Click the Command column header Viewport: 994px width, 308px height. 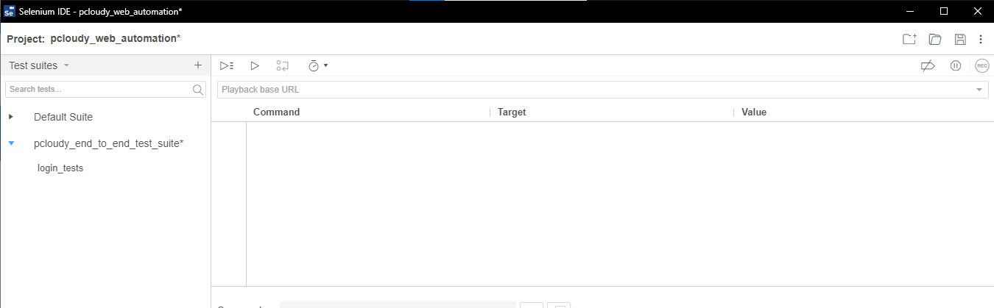click(x=276, y=112)
